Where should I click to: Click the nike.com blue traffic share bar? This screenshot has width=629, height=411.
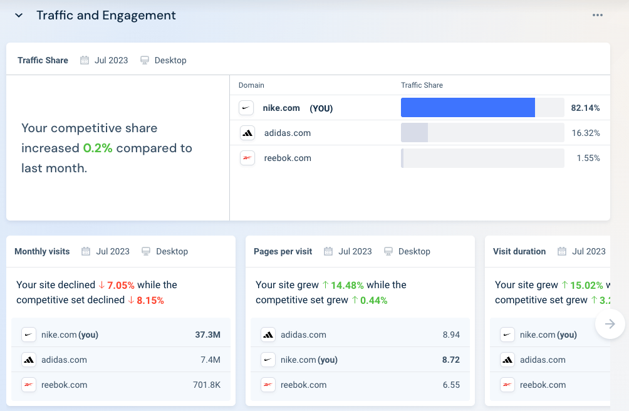coord(468,108)
